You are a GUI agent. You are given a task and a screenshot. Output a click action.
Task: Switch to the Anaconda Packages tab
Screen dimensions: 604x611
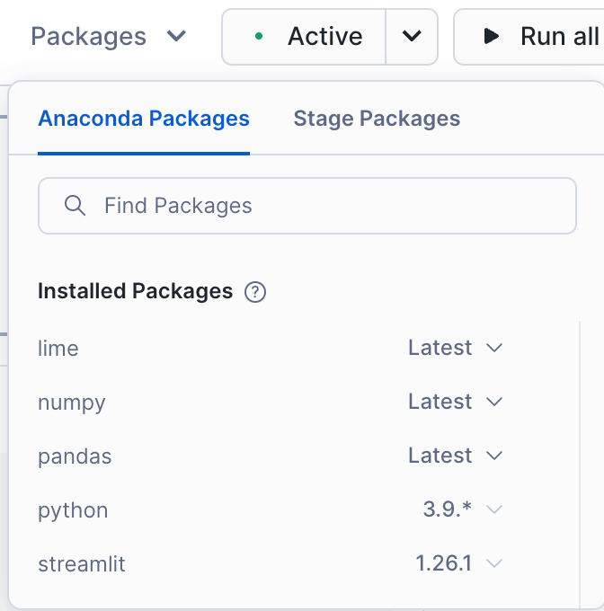click(x=144, y=119)
